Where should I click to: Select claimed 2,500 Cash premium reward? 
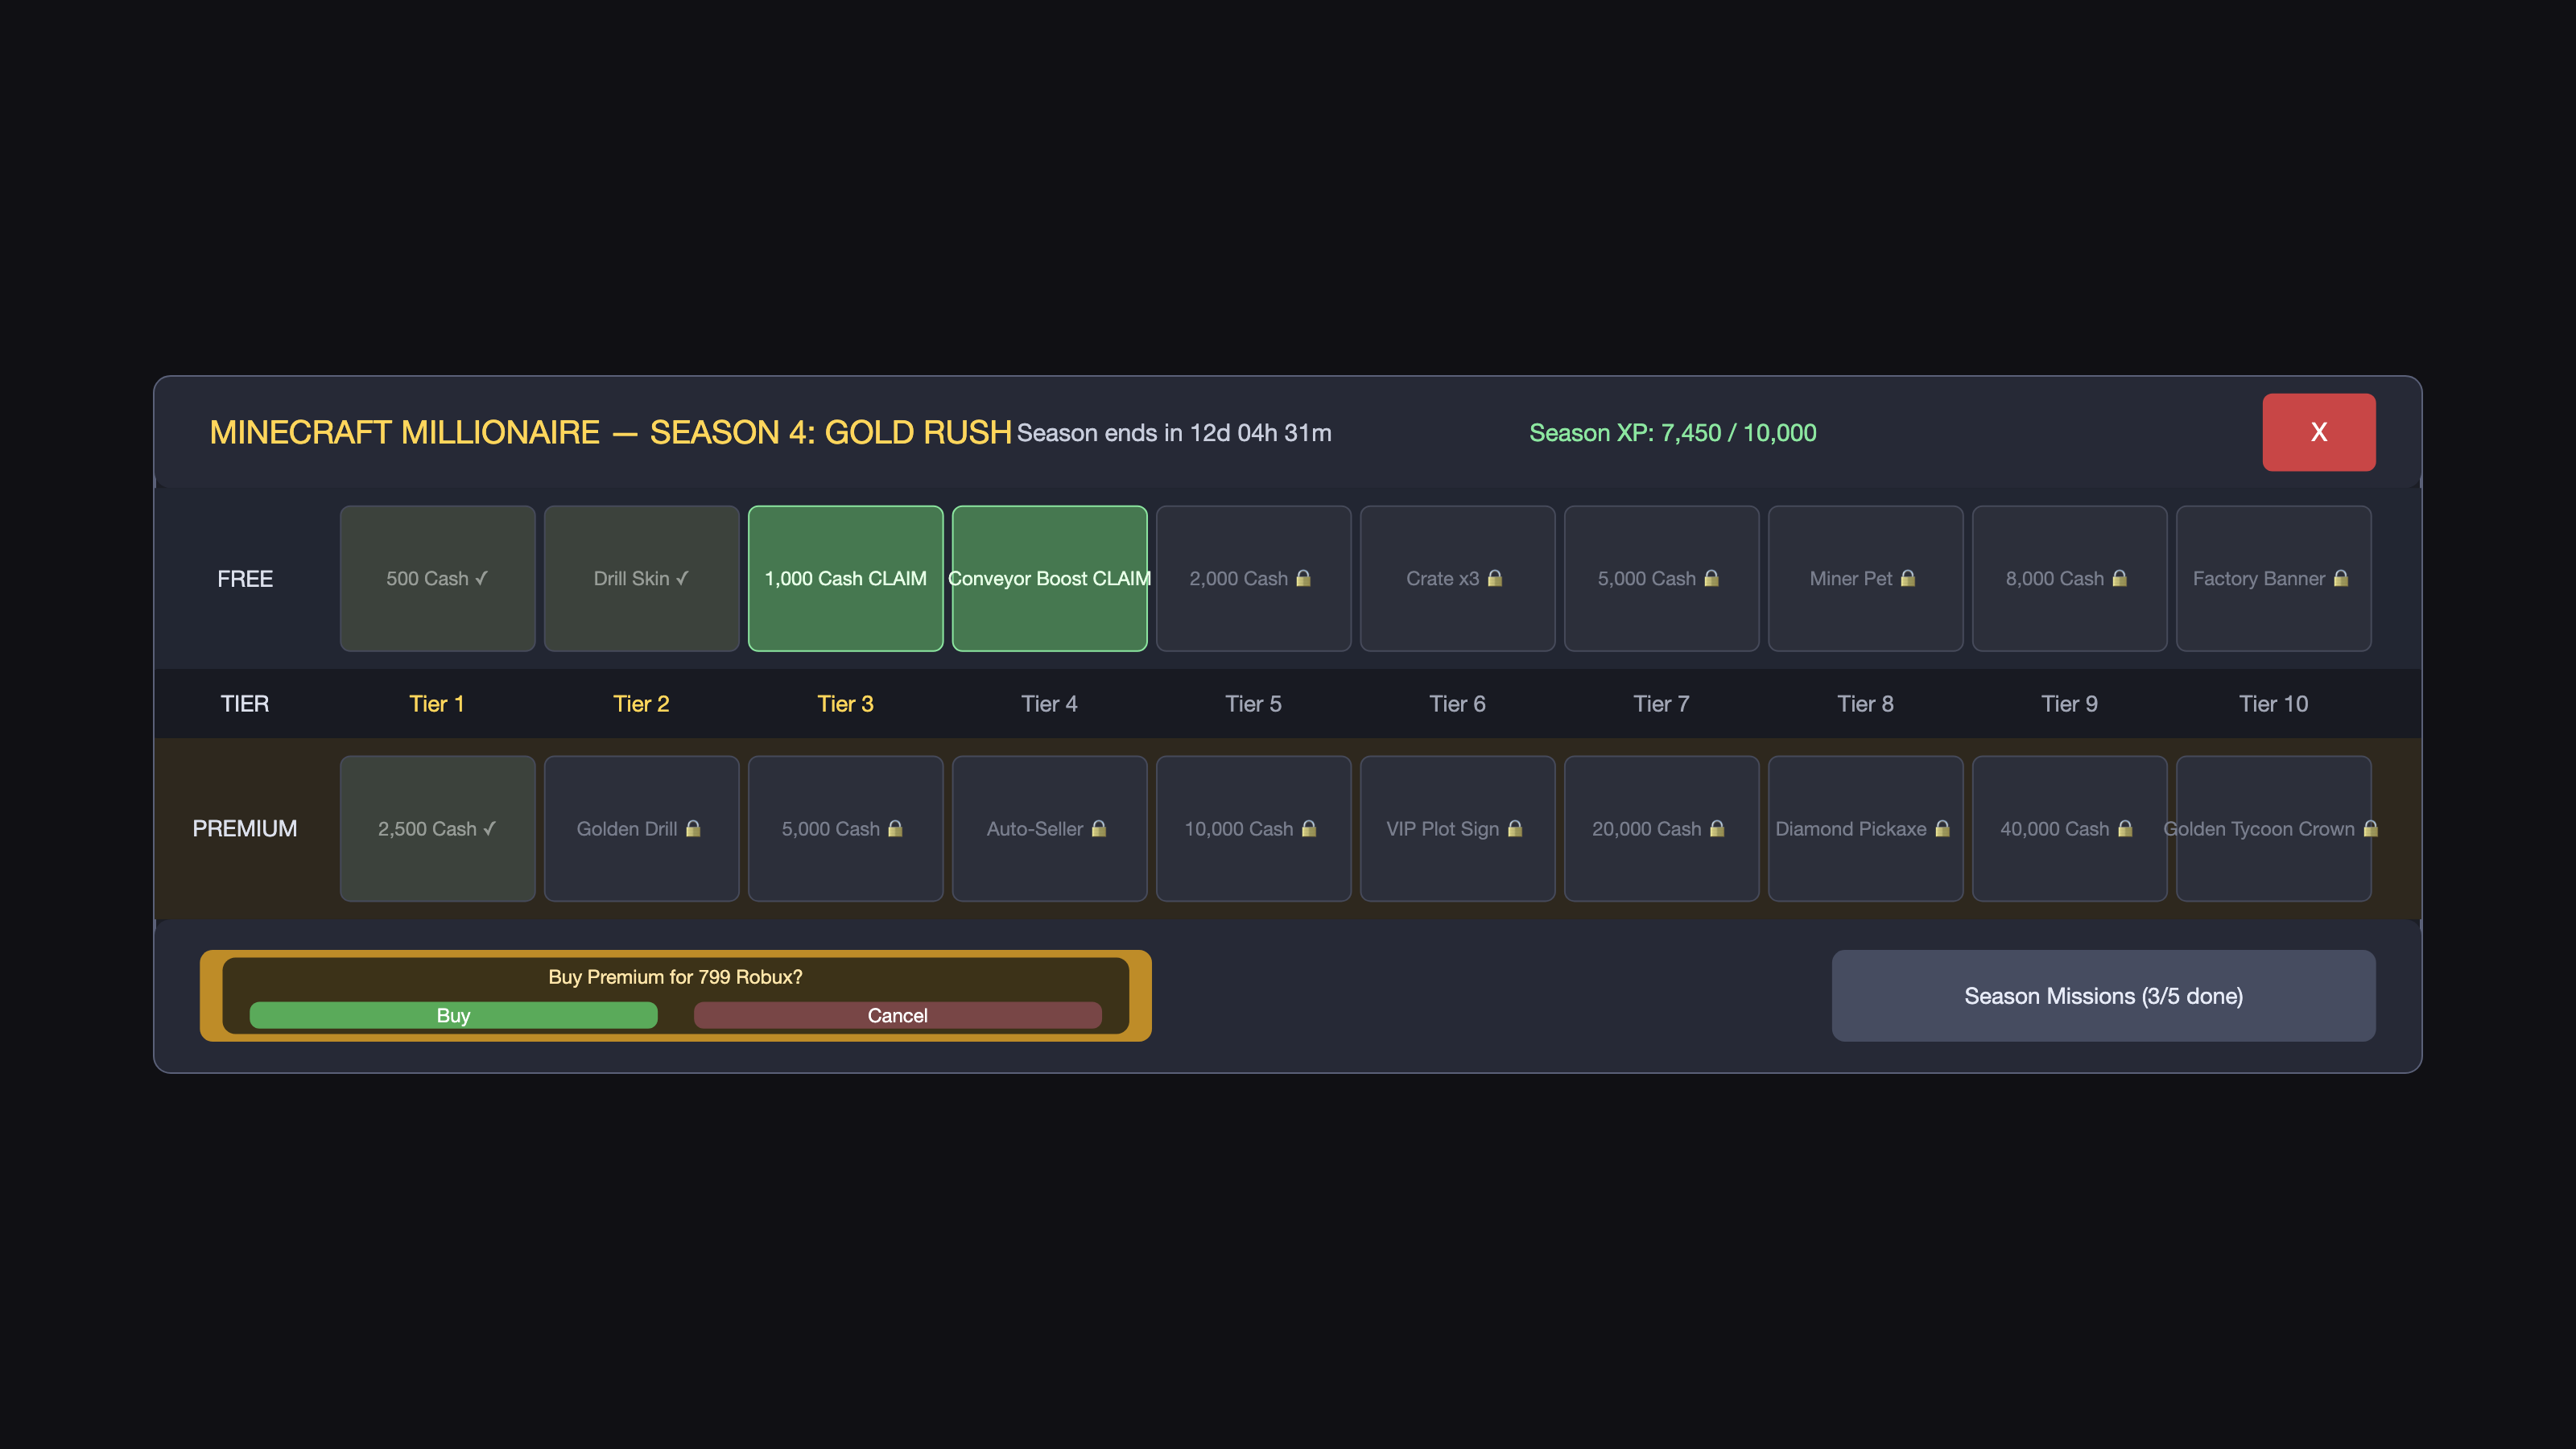pyautogui.click(x=437, y=828)
